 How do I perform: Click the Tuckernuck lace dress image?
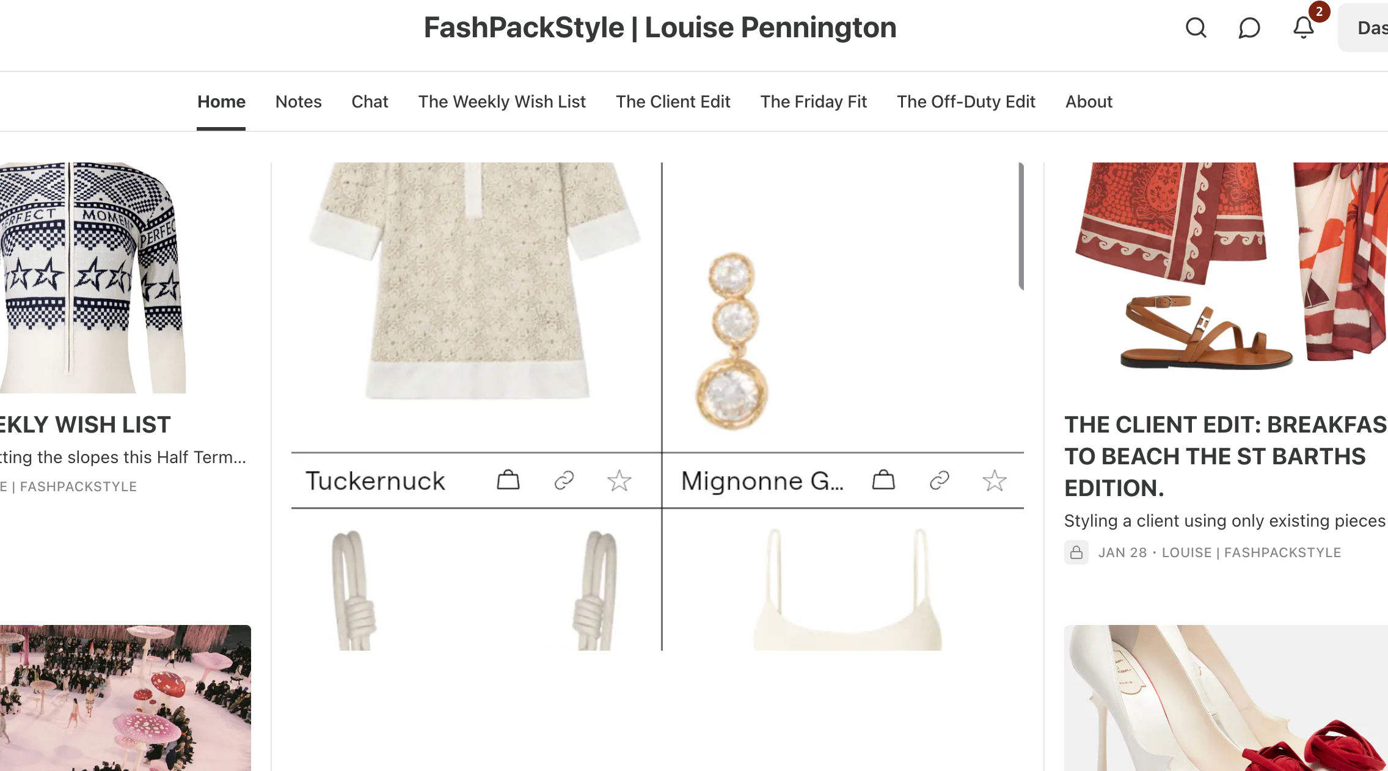click(x=477, y=281)
